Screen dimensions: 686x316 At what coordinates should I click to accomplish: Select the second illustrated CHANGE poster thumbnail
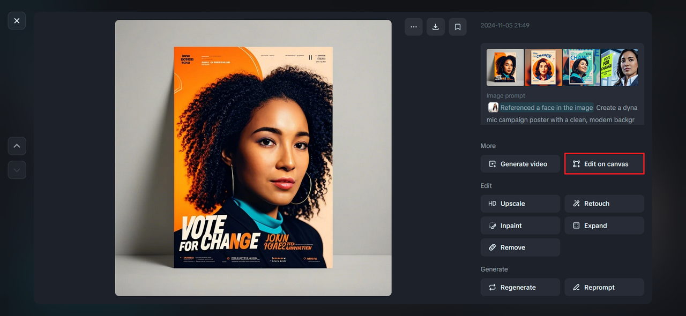pos(543,67)
